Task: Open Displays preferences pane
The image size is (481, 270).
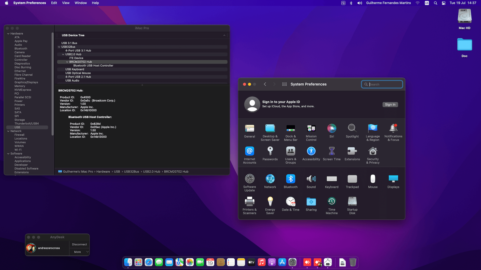Action: pos(393,181)
